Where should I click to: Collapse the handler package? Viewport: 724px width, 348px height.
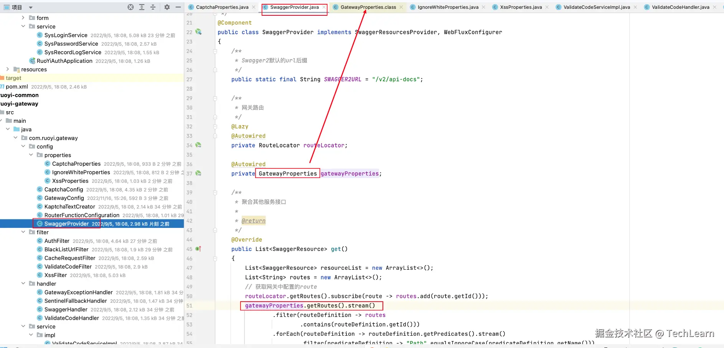tap(23, 284)
